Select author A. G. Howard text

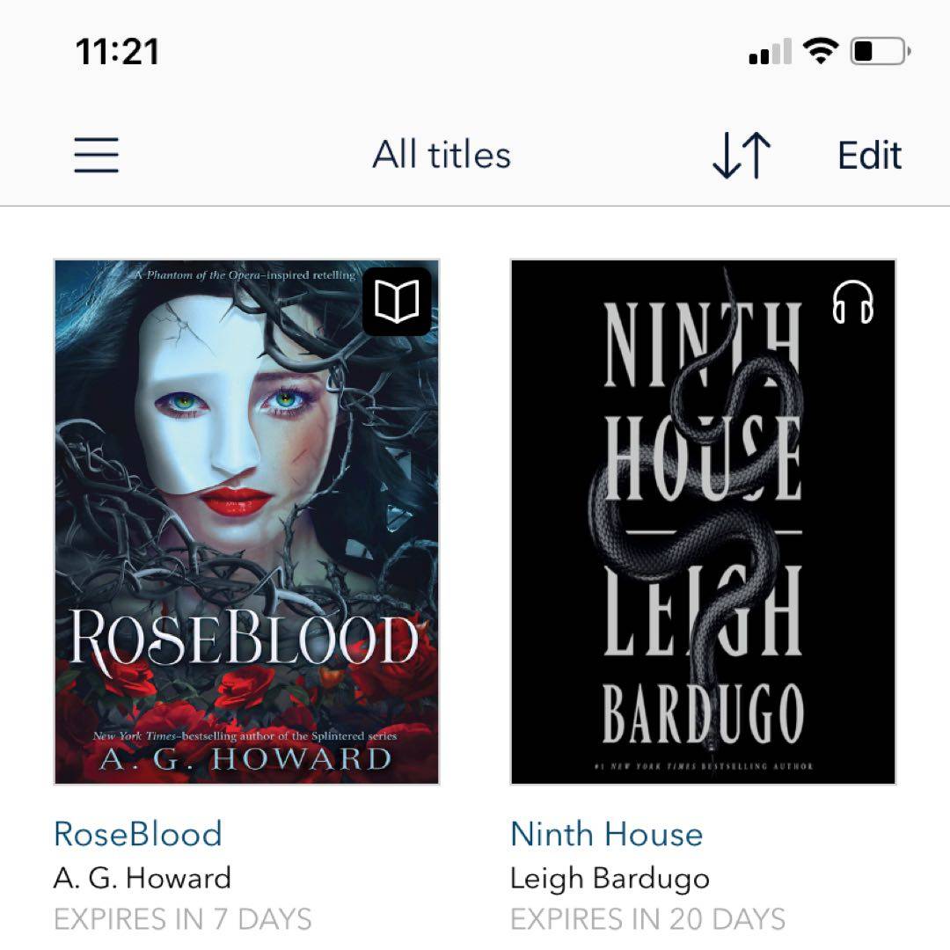142,878
